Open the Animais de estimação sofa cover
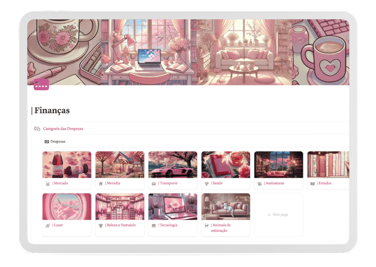This screenshot has height=267, width=376. (x=226, y=207)
